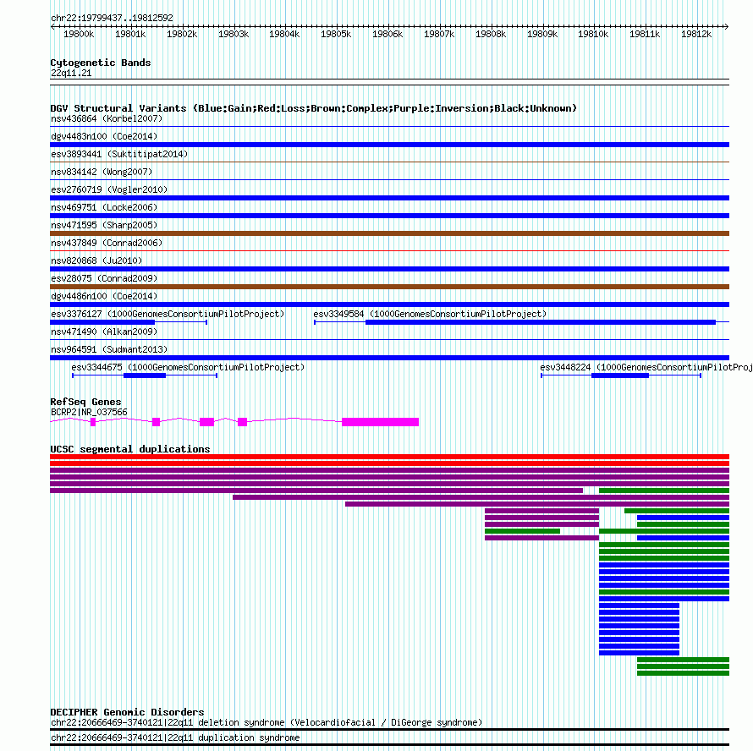Image resolution: width=753 pixels, height=751 pixels.
Task: Click the brown complex bar of nsv471595
Action: click(x=389, y=233)
